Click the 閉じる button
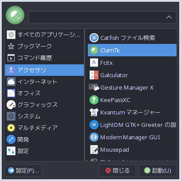This screenshot has height=181, width=181. pos(117,170)
